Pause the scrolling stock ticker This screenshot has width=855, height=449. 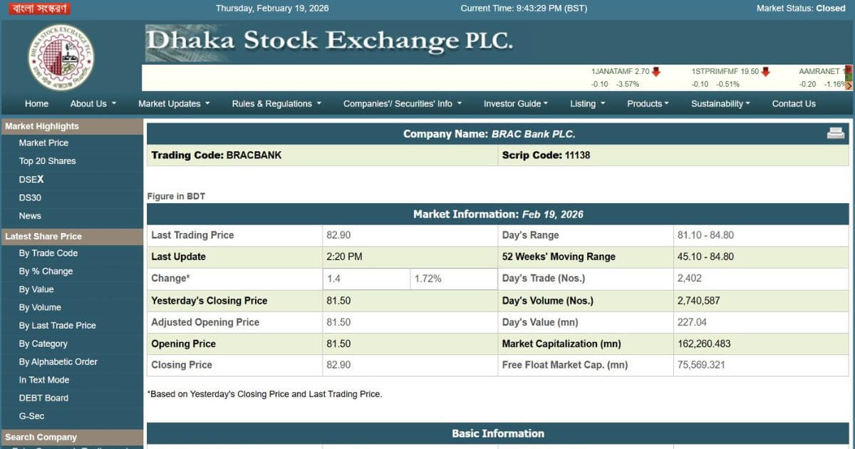(x=849, y=71)
